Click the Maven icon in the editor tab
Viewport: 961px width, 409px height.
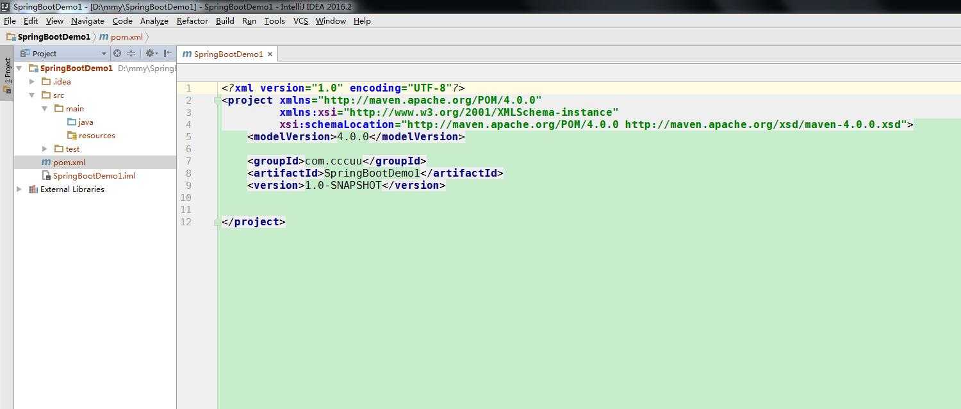coord(187,54)
